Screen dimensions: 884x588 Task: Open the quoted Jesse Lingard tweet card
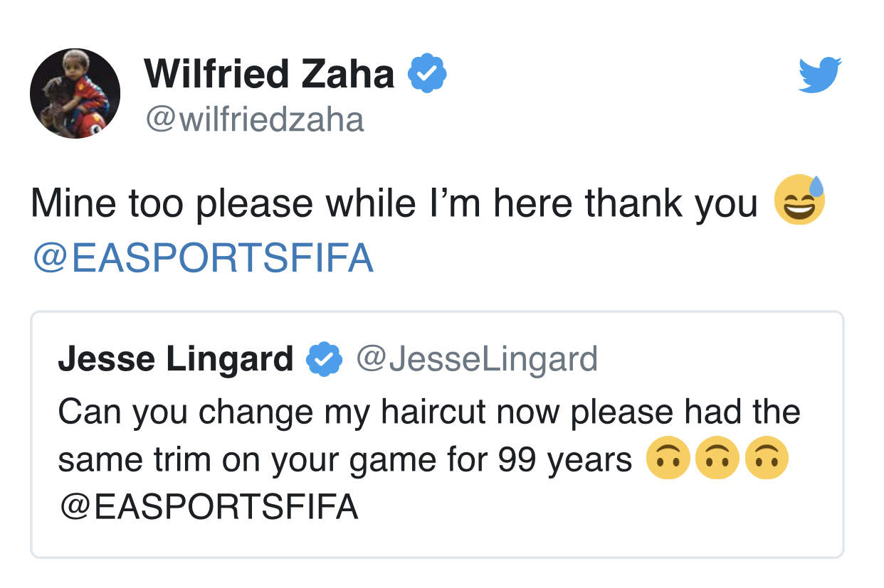click(437, 434)
